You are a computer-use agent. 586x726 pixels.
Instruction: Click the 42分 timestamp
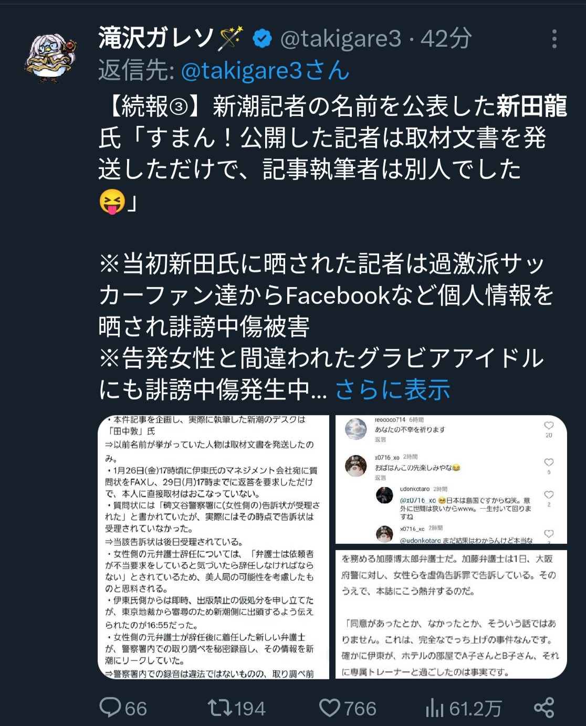point(446,39)
